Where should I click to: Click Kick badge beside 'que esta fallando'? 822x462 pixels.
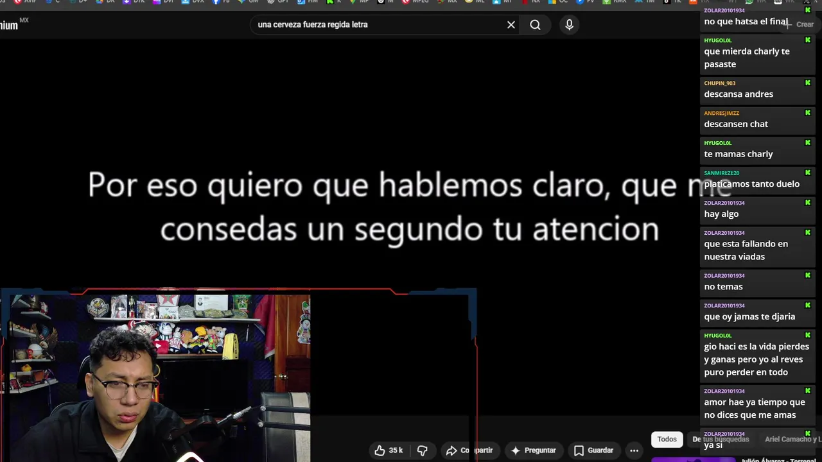pos(808,232)
